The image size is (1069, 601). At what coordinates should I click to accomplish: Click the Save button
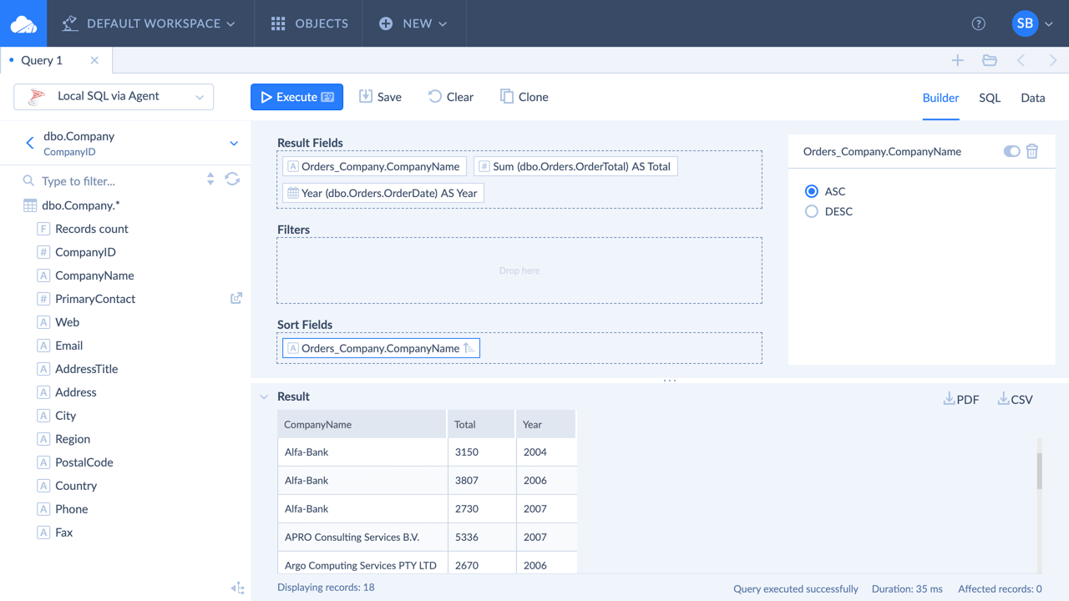(x=380, y=97)
